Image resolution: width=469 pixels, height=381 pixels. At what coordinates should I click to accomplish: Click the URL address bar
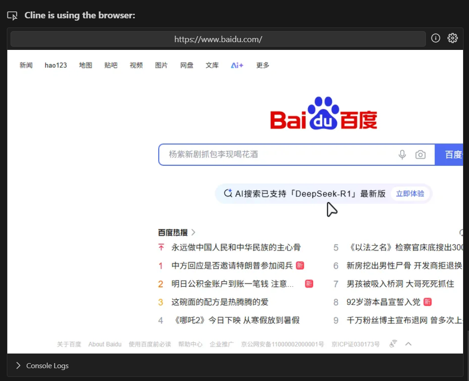(x=218, y=39)
